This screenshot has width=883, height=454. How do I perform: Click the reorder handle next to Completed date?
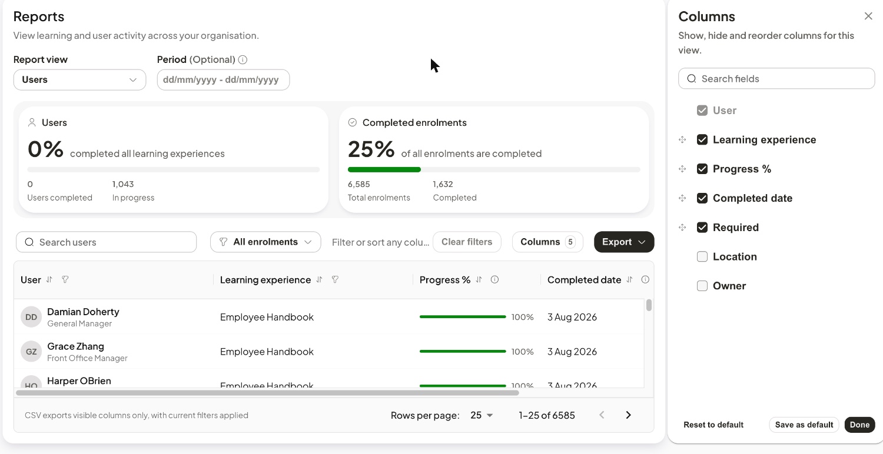682,198
